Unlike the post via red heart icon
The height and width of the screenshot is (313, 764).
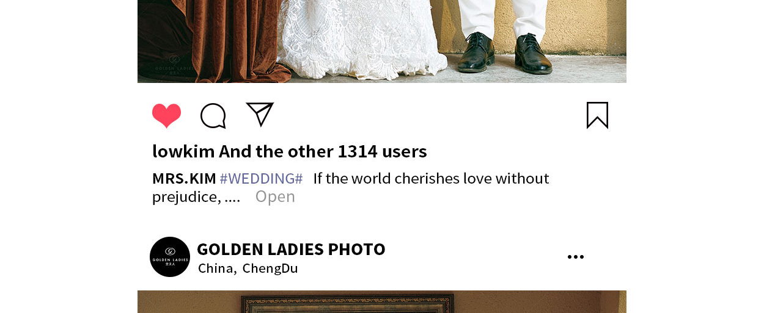166,116
